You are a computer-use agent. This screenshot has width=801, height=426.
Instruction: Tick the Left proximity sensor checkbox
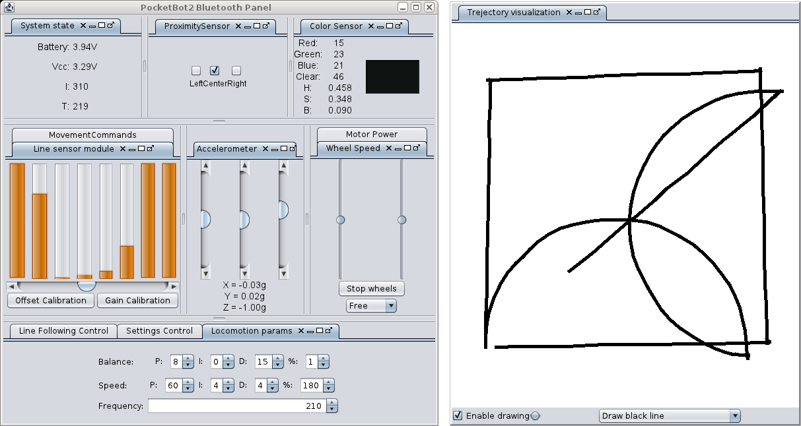coord(196,71)
